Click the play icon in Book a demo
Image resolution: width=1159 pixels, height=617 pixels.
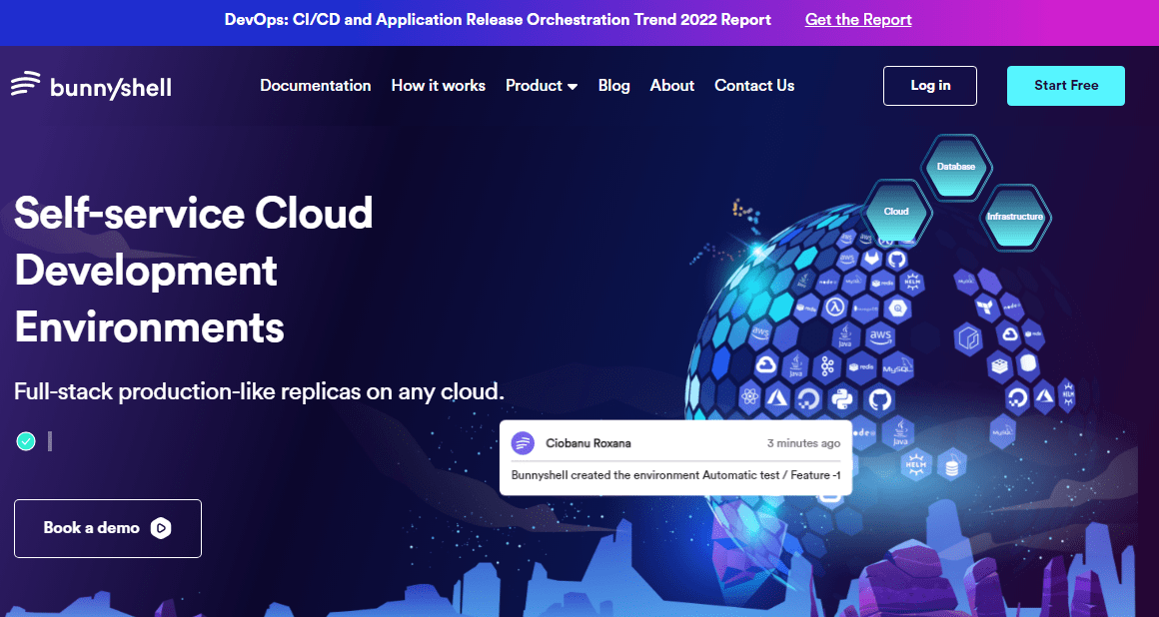[161, 527]
